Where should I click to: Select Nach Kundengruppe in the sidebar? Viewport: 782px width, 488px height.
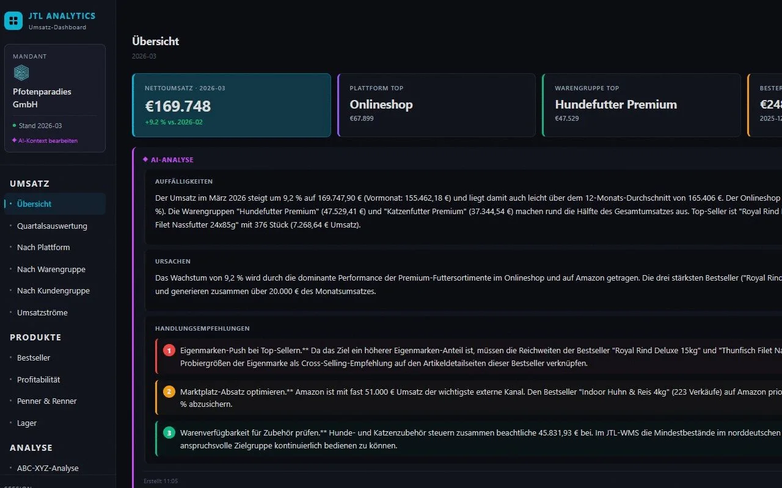(53, 290)
